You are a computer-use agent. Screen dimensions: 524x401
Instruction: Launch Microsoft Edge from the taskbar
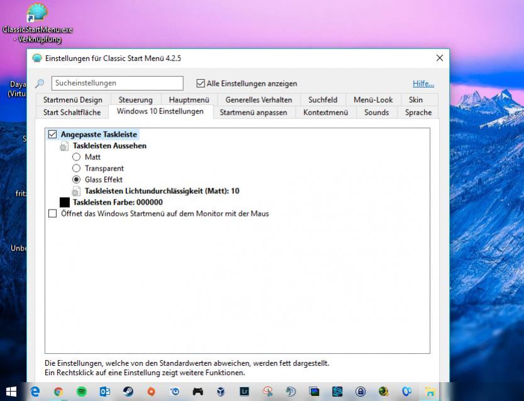pos(35,392)
